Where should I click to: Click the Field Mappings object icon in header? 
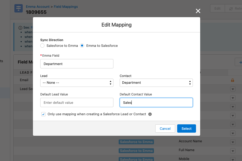point(18,9)
